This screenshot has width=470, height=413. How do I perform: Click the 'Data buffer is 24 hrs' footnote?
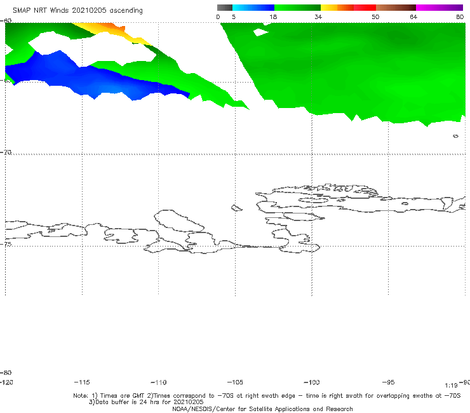146,402
